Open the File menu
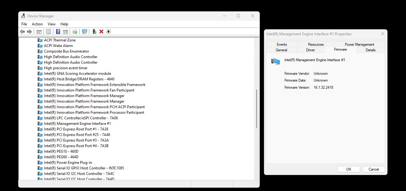Image resolution: width=406 pixels, height=191 pixels. point(24,24)
